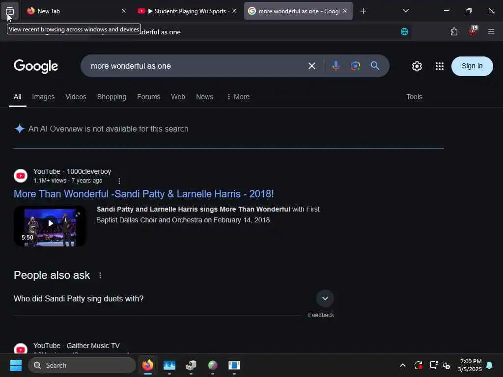Open Firefox View recent browsing icon
The width and height of the screenshot is (503, 377).
[10, 11]
